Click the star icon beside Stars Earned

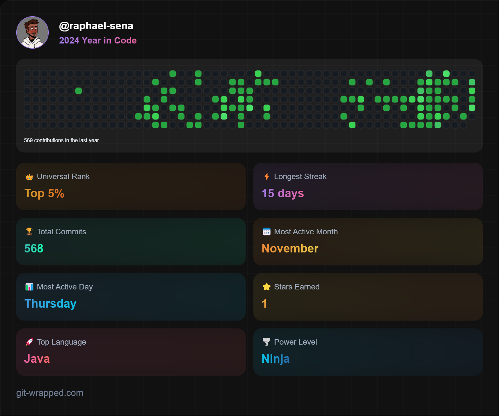tap(267, 287)
